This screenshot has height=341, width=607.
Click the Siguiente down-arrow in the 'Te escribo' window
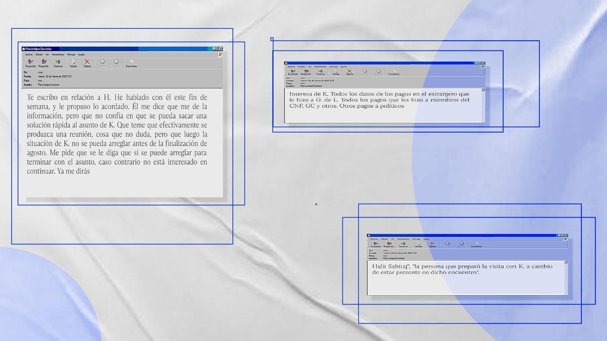click(x=116, y=63)
